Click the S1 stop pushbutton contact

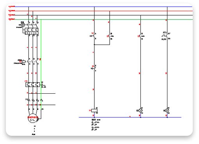(x=94, y=68)
